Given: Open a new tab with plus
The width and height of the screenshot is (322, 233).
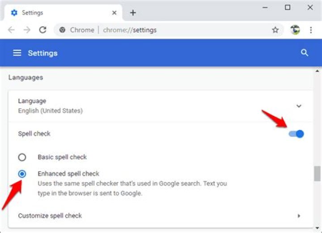Looking at the screenshot, I should click(133, 12).
